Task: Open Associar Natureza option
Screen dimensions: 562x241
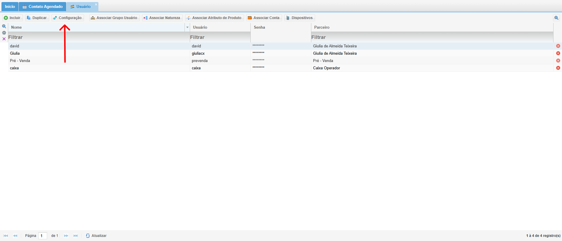Action: click(x=162, y=18)
